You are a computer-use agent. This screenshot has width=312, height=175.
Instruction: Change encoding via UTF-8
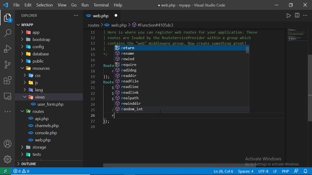[263, 171]
